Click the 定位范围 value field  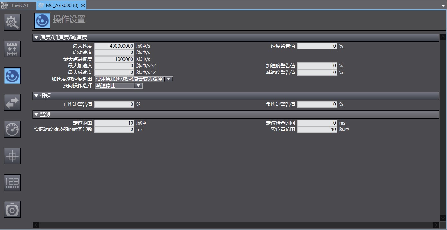click(114, 123)
